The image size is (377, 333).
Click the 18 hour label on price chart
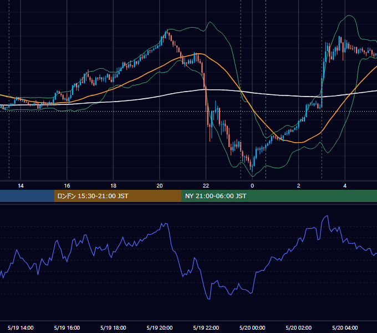pyautogui.click(x=113, y=186)
